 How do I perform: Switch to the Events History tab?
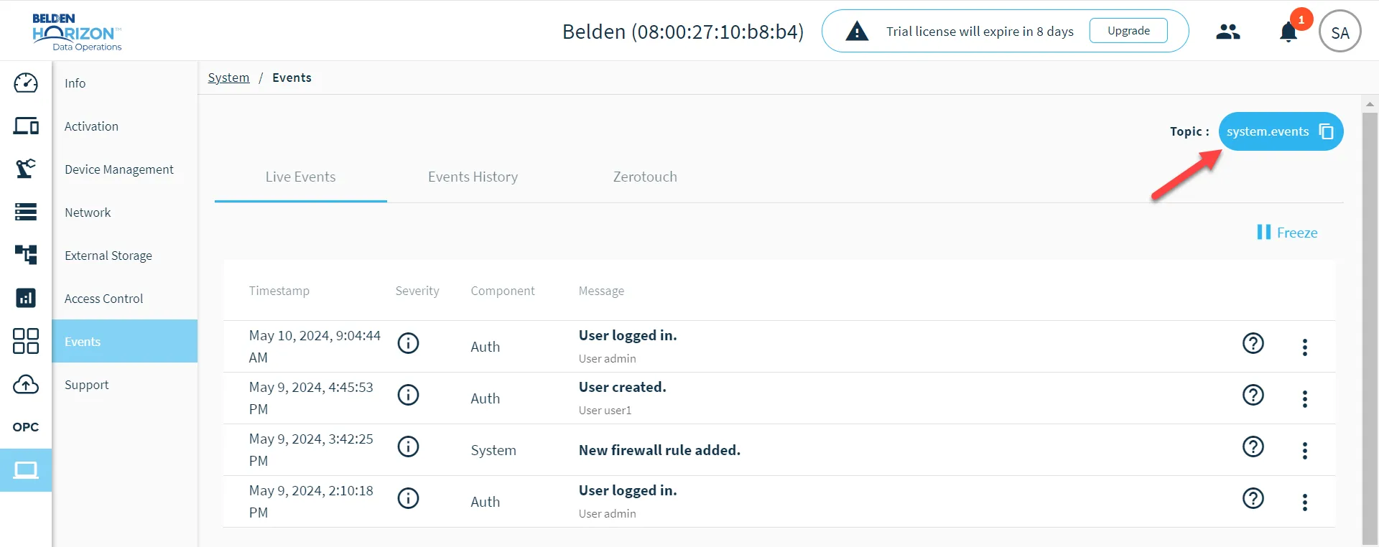pyautogui.click(x=473, y=177)
